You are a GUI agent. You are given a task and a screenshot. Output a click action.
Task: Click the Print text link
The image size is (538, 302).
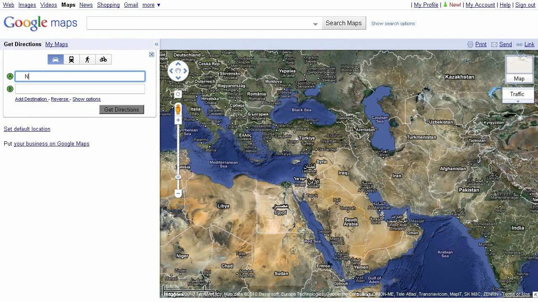(481, 44)
